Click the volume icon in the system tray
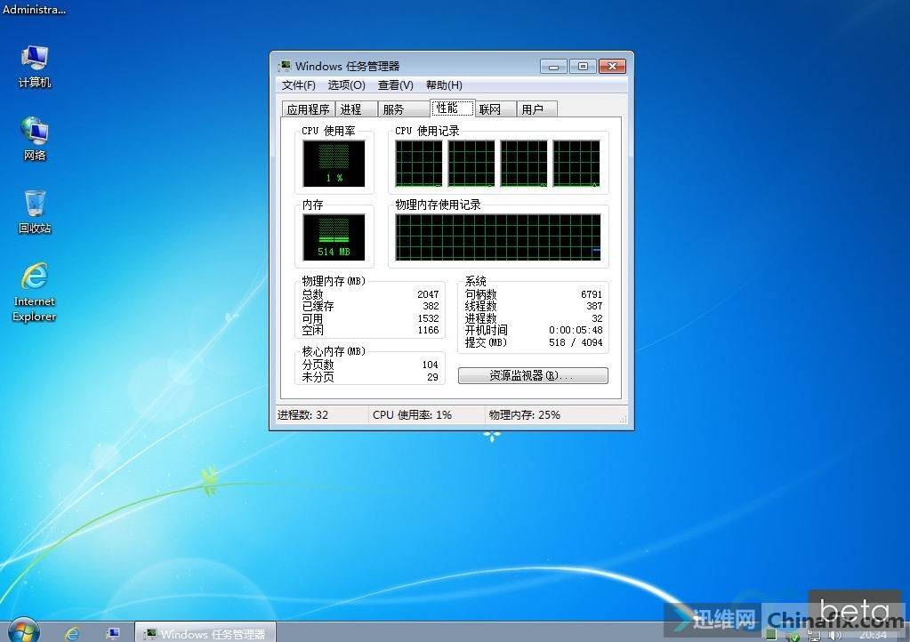This screenshot has height=642, width=910. pyautogui.click(x=834, y=635)
